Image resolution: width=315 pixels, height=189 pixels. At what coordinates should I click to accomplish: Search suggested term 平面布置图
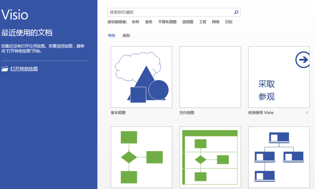(x=167, y=22)
